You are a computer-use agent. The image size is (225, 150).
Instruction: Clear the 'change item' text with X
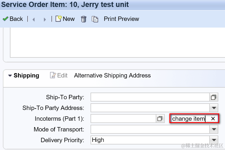(213, 119)
